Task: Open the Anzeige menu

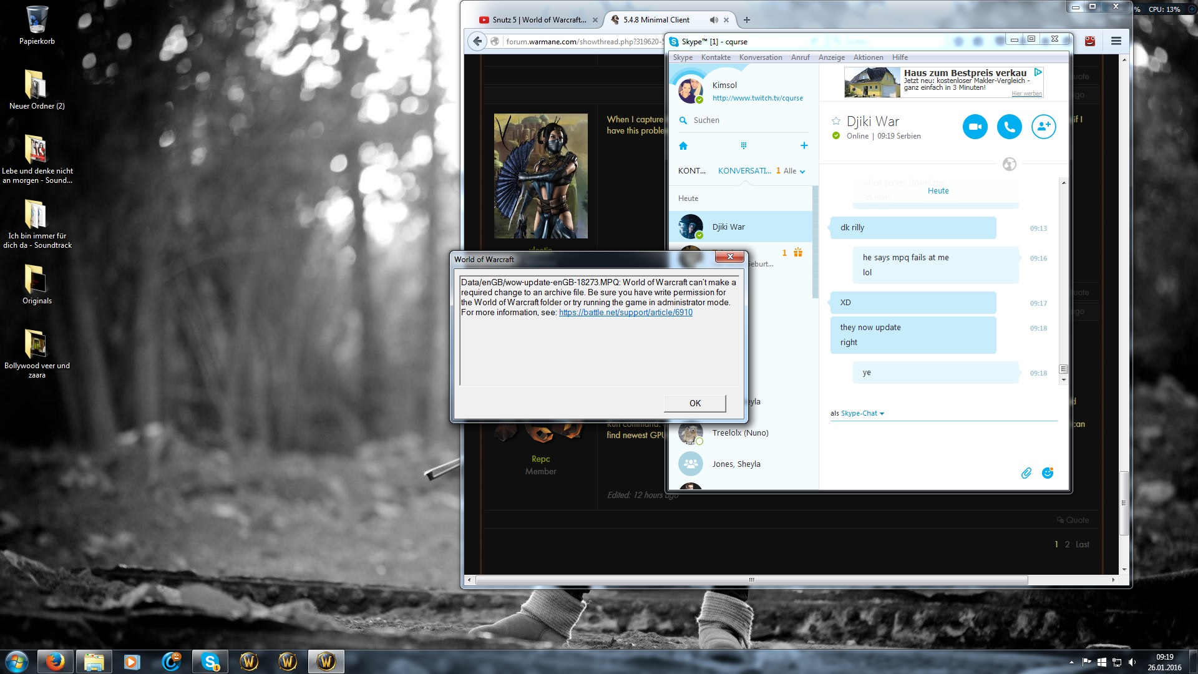Action: point(832,57)
